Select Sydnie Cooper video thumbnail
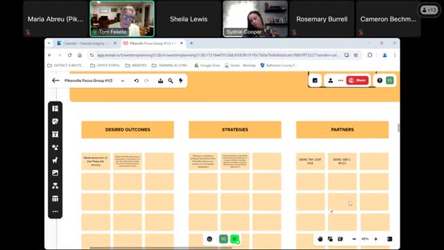The image size is (444, 250). (x=255, y=19)
